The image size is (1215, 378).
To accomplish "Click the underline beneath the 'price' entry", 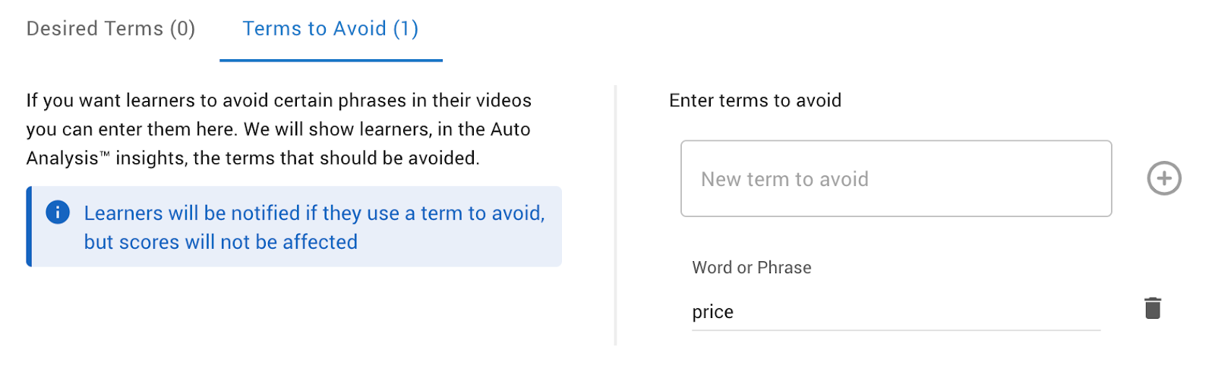I will (895, 330).
